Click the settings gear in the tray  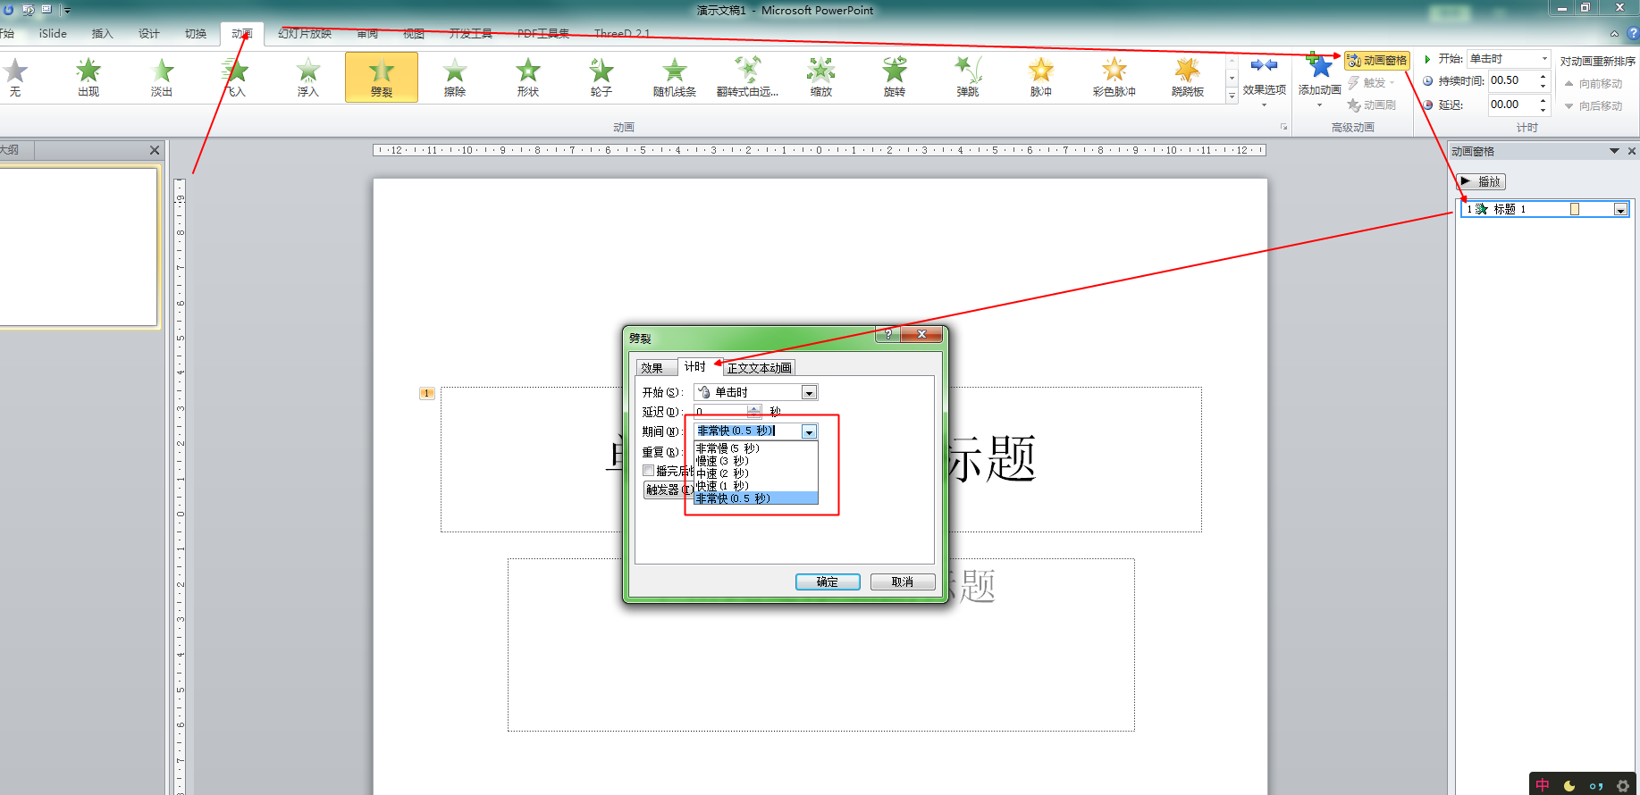1623,786
